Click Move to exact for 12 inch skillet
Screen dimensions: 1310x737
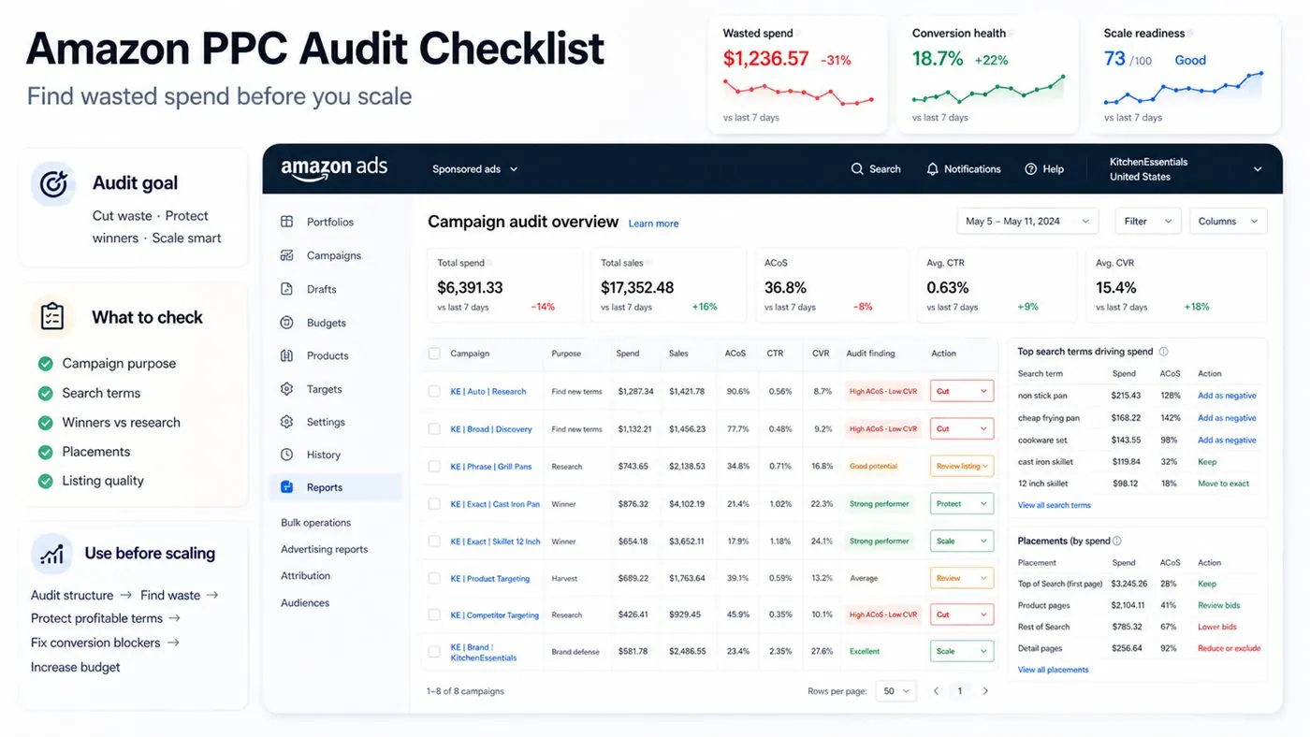tap(1223, 484)
